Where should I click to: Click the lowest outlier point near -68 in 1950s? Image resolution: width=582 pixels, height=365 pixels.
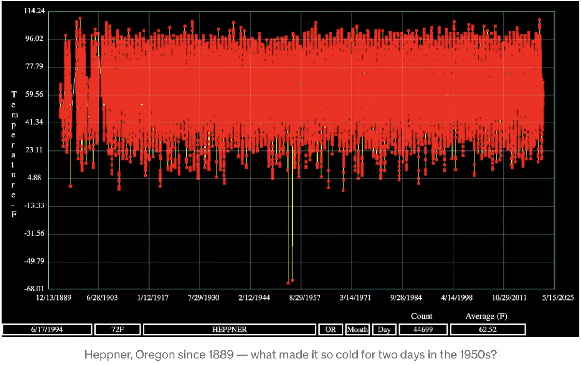click(288, 283)
